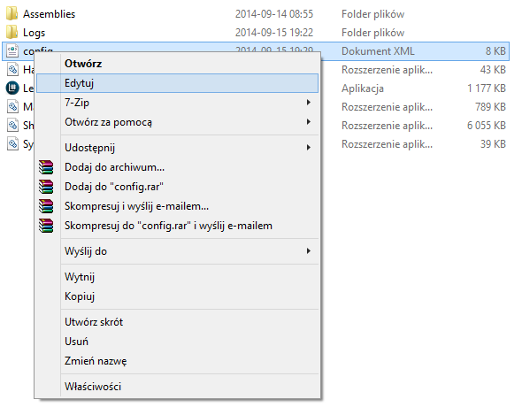The width and height of the screenshot is (522, 415).
Task: Click the config XML file icon
Action: pos(12,51)
